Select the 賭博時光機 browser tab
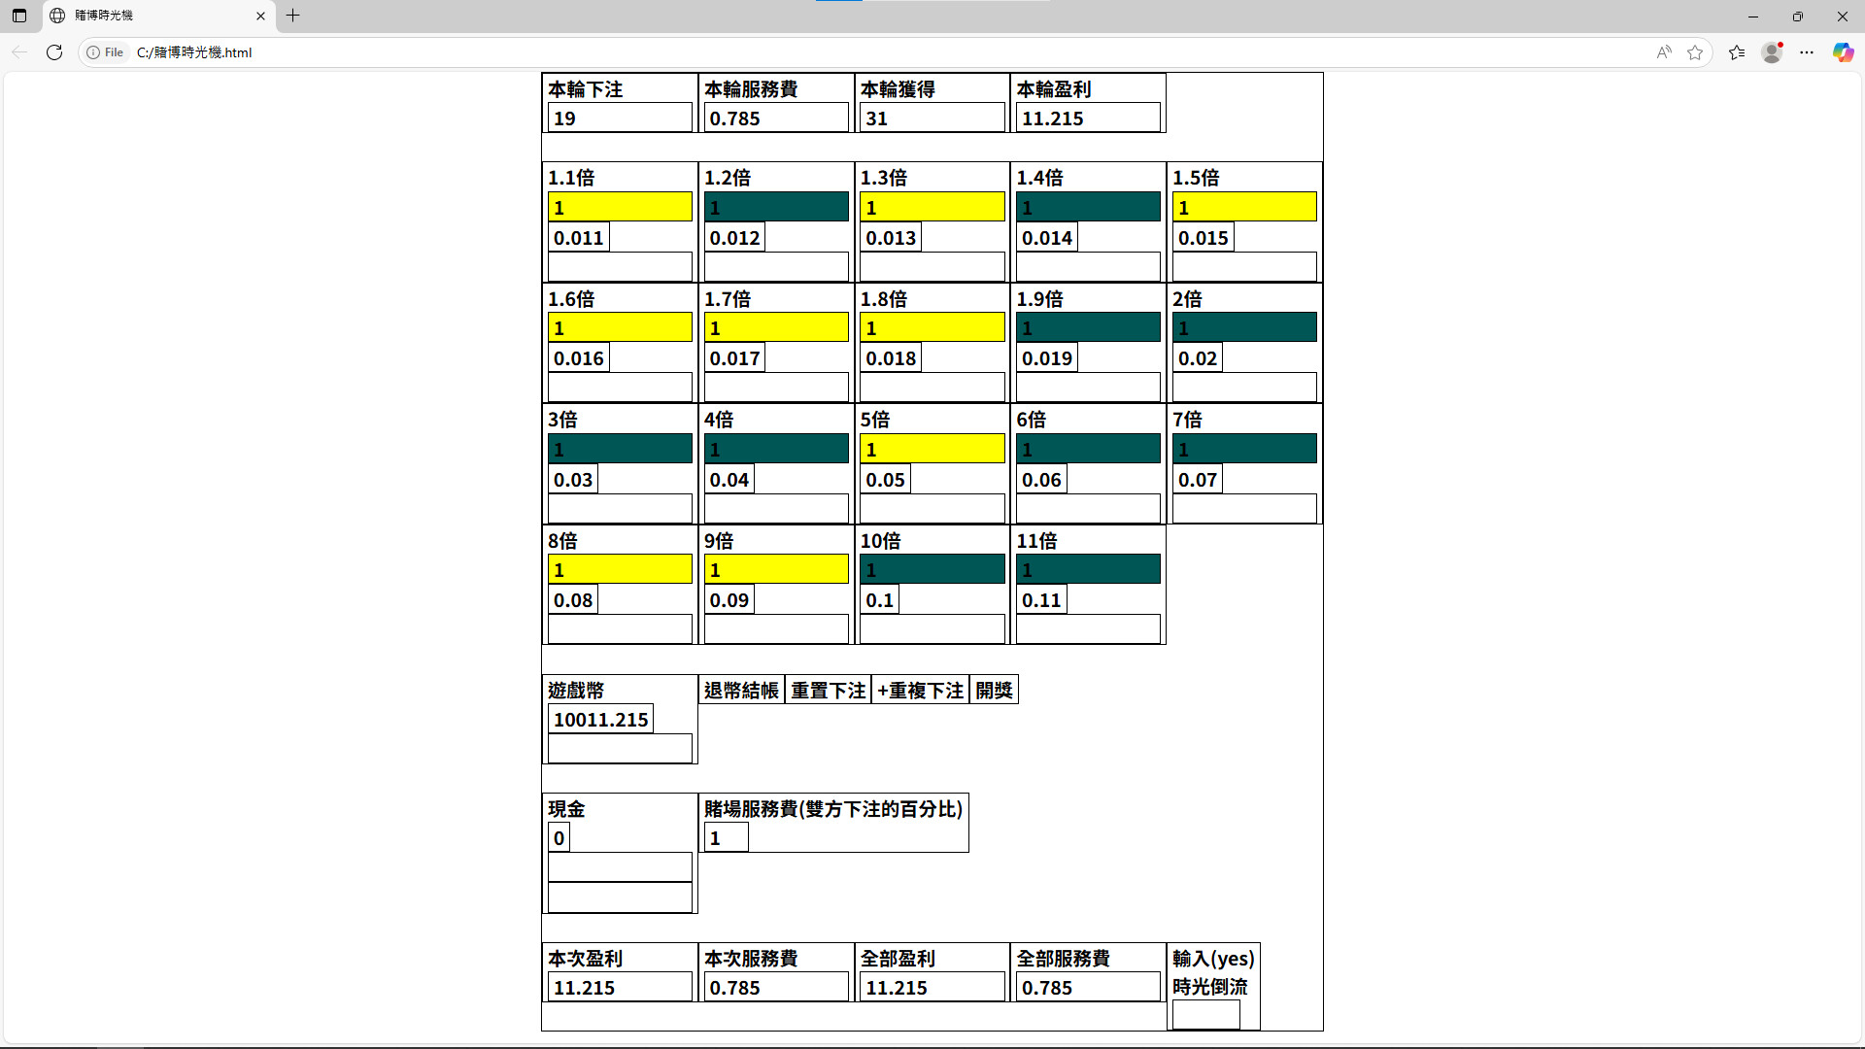 (x=146, y=16)
